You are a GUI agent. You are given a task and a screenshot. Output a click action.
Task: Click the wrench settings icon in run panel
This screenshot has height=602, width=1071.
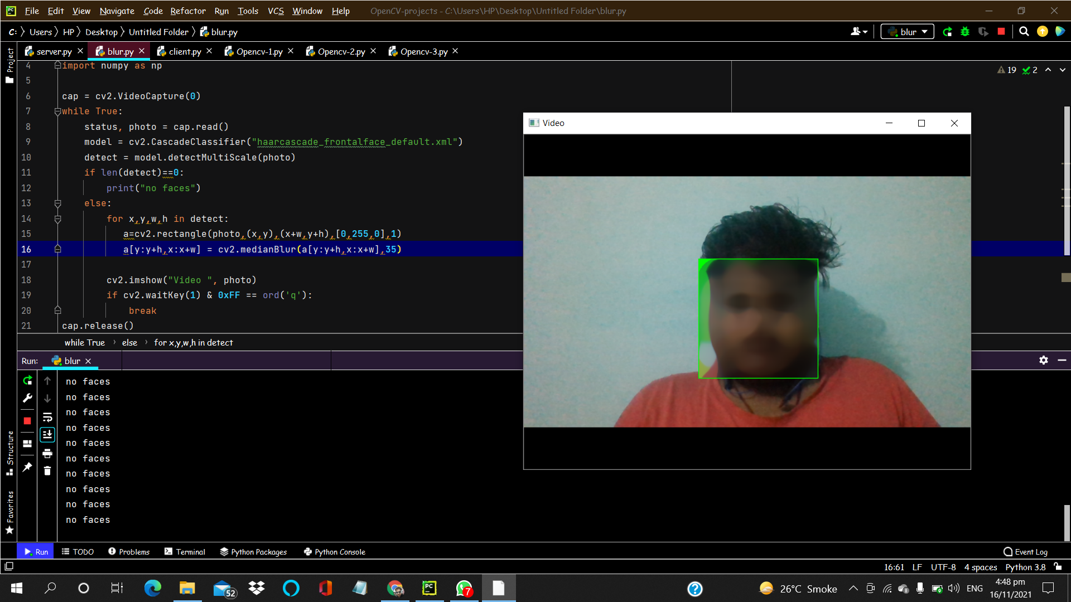click(x=27, y=398)
